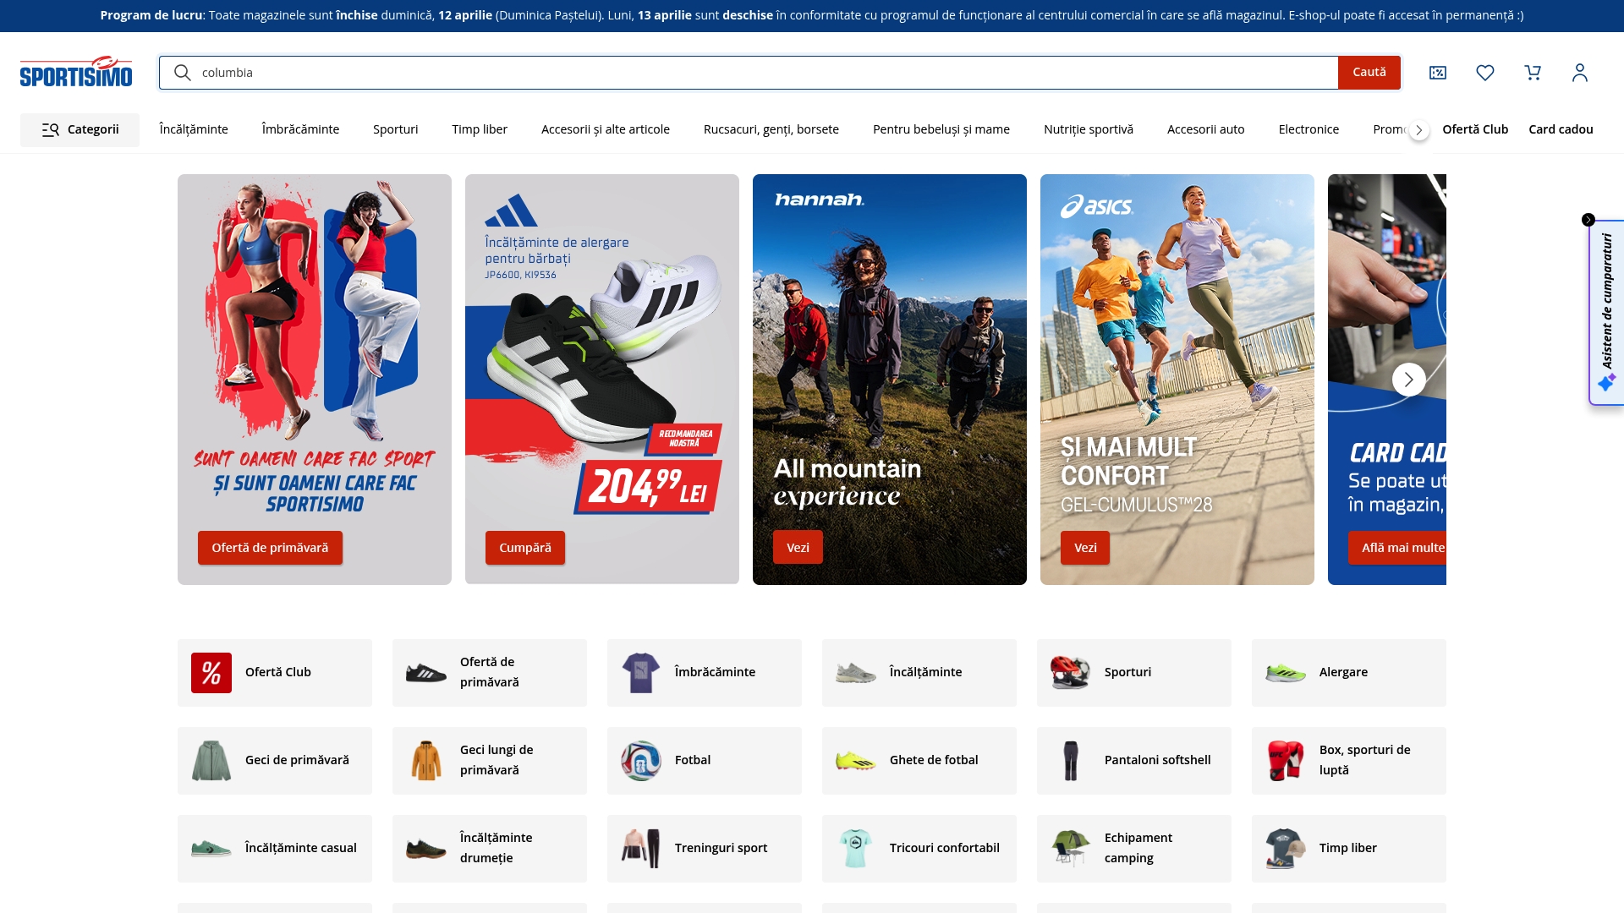This screenshot has width=1624, height=913.
Task: Open the Fotbal category tile
Action: [705, 761]
